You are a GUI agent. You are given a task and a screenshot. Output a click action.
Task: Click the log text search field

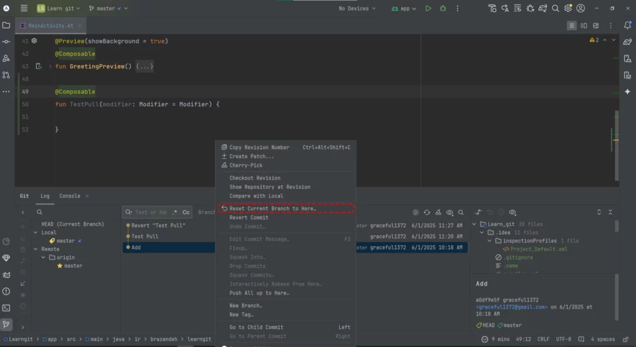tap(151, 212)
